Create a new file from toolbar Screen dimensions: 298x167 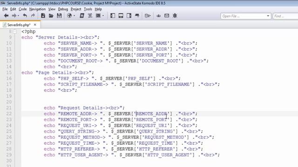click(43, 16)
